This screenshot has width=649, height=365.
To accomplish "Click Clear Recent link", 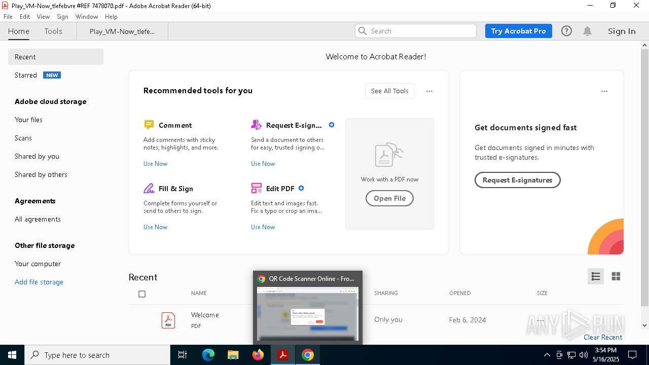I will [603, 337].
